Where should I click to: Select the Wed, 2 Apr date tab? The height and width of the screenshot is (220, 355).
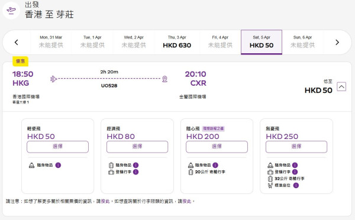click(134, 42)
